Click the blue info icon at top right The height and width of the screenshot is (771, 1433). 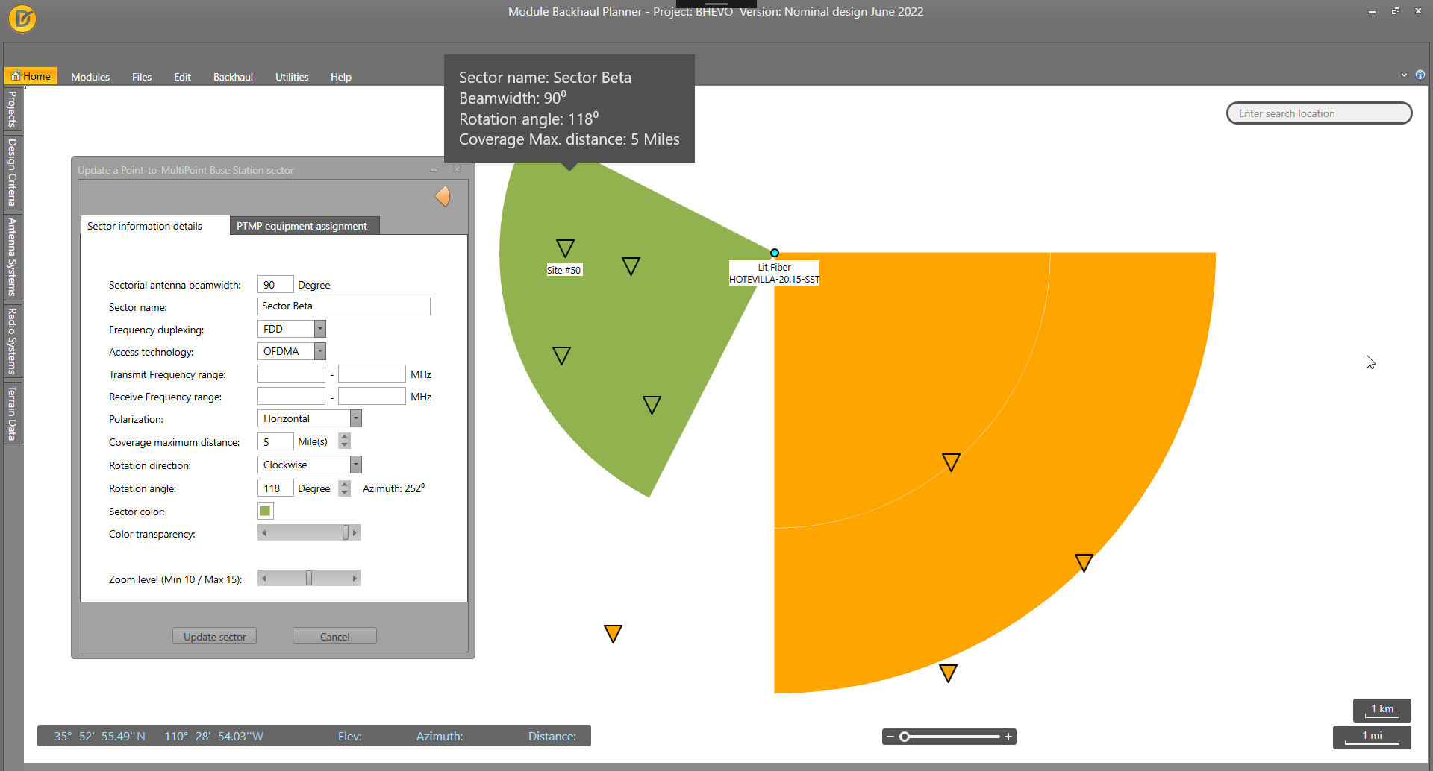click(x=1420, y=75)
